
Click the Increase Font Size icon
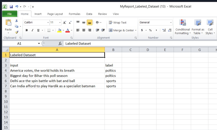pos(65,23)
